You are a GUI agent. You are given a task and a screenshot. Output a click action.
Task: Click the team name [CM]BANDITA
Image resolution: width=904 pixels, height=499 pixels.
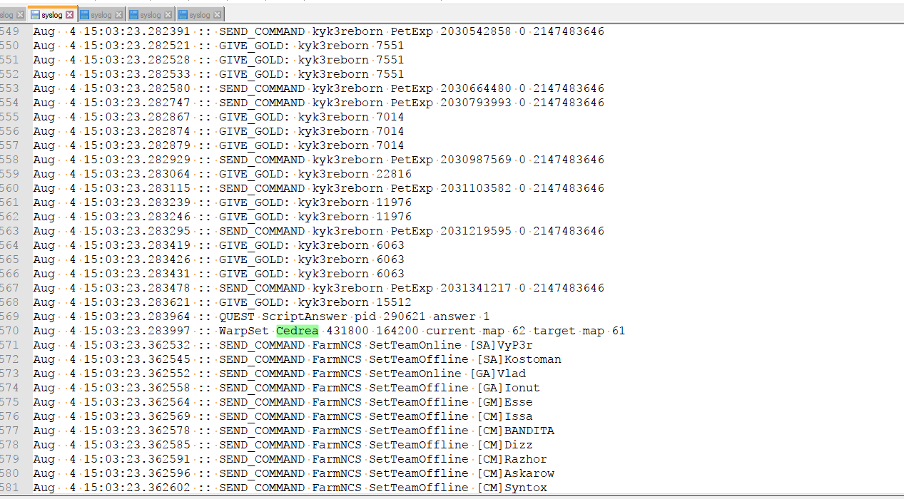pos(515,431)
